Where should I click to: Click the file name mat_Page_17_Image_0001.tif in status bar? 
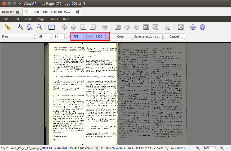point(32,148)
